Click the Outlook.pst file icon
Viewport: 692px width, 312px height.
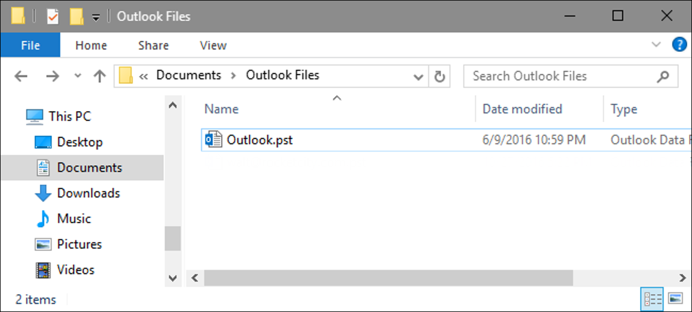tap(213, 140)
